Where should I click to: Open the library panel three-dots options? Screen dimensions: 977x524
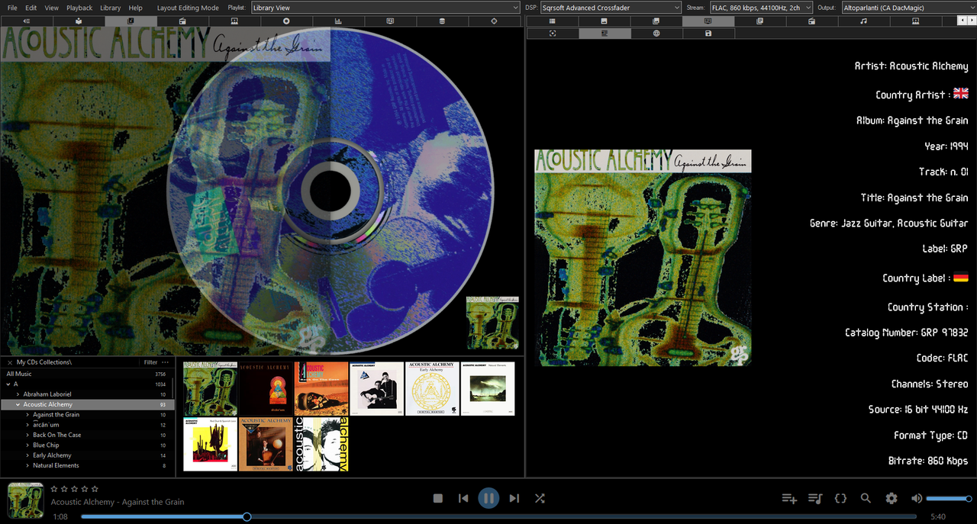(166, 362)
